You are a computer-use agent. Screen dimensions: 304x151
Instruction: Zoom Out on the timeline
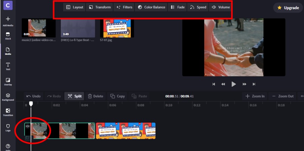point(282,96)
